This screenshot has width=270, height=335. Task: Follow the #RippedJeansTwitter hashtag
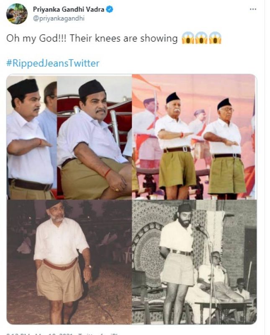pyautogui.click(x=53, y=63)
